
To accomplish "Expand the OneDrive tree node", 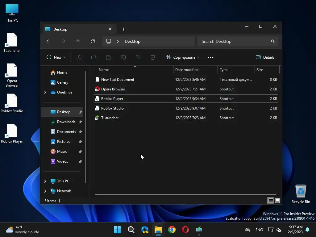I will 45,92.
